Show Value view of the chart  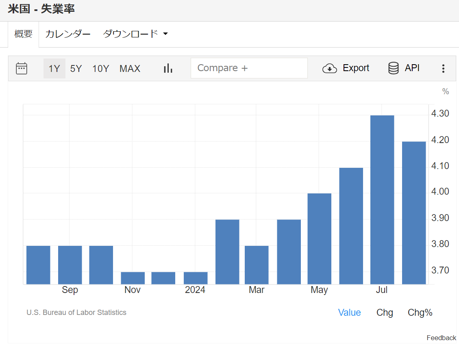point(349,312)
